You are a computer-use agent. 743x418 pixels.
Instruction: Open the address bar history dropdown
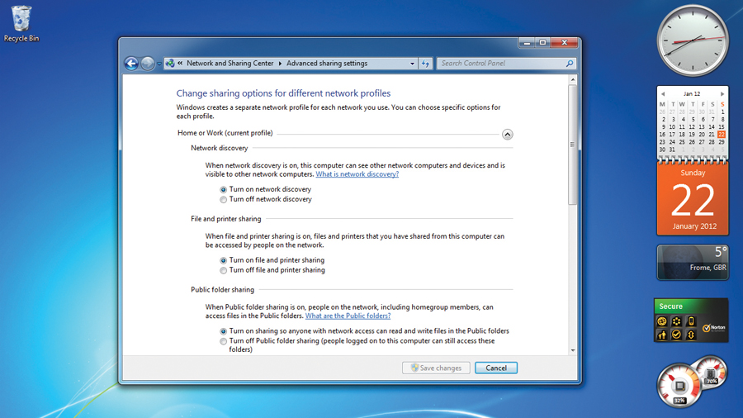[x=412, y=64]
